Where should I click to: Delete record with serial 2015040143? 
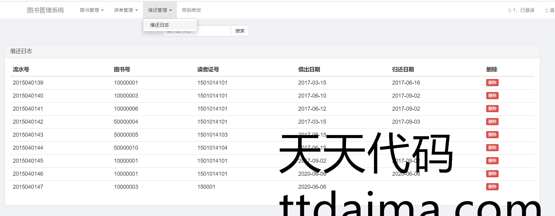[492, 135]
